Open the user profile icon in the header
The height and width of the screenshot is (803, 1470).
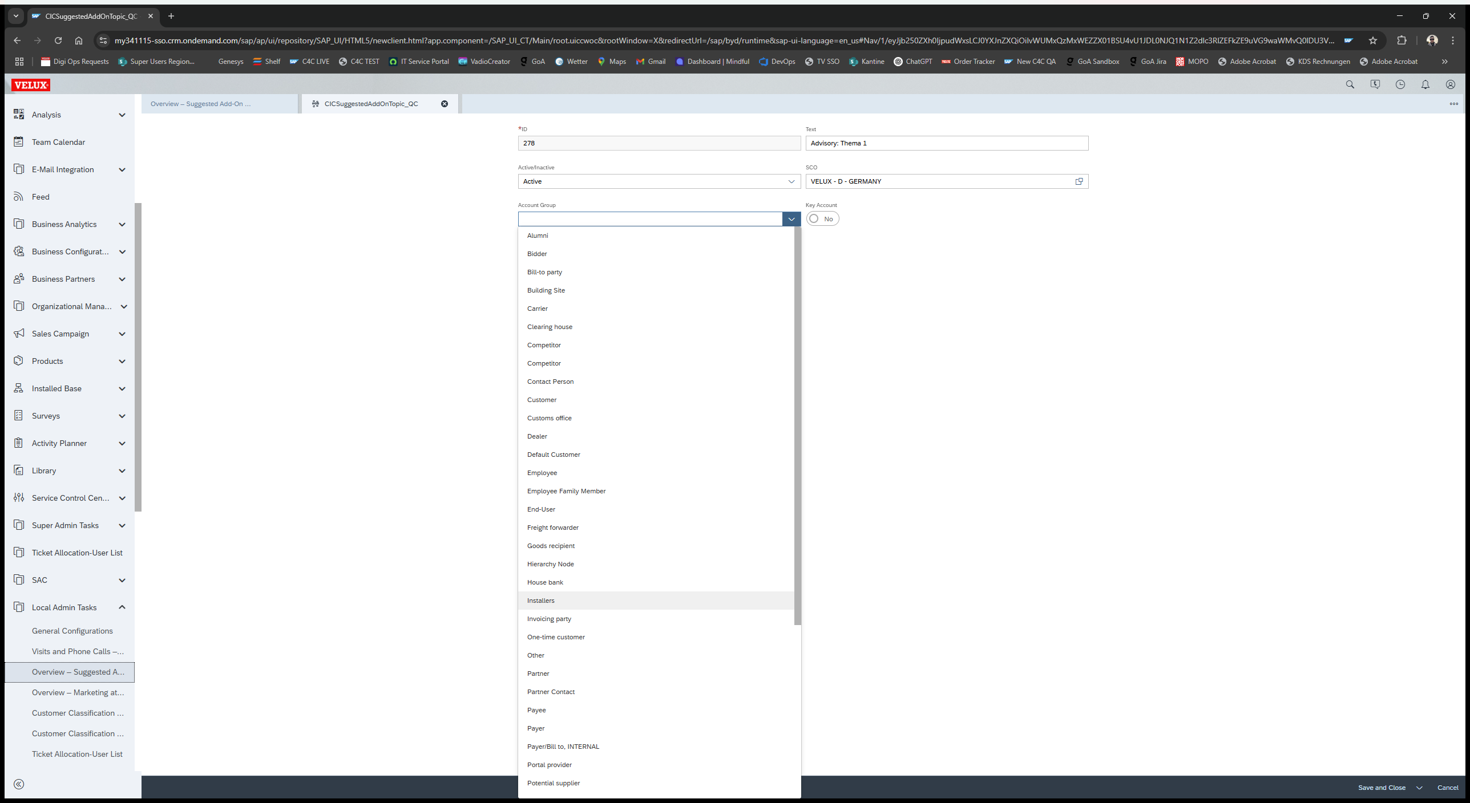[x=1450, y=84]
